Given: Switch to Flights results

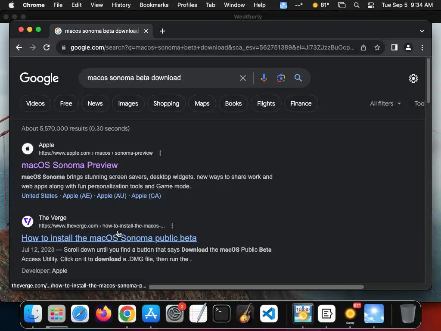Looking at the screenshot, I should (266, 103).
